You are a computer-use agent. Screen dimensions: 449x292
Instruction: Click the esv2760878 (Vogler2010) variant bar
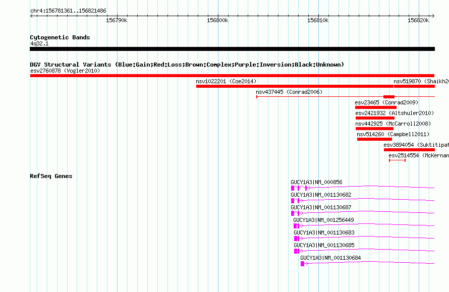(x=232, y=76)
